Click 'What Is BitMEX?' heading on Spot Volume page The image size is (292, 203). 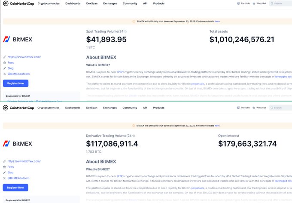[x=98, y=65]
